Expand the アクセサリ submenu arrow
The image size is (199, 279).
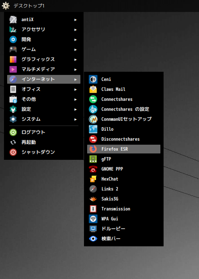tap(76, 30)
